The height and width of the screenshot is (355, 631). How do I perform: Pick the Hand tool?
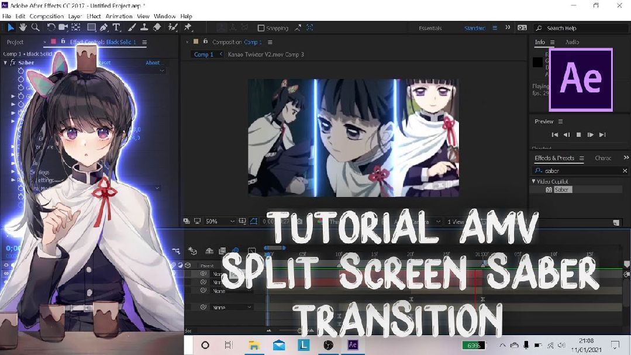click(23, 27)
